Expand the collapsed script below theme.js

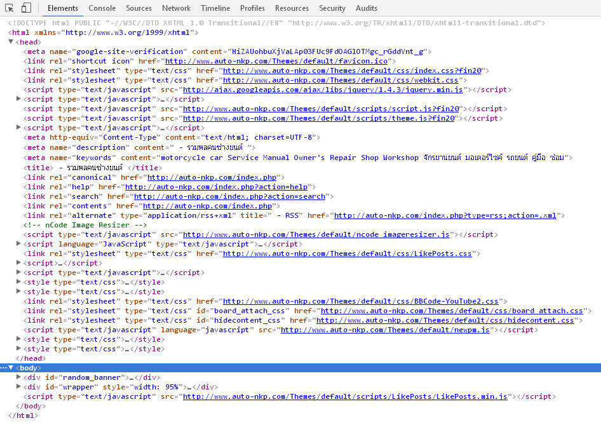point(18,128)
